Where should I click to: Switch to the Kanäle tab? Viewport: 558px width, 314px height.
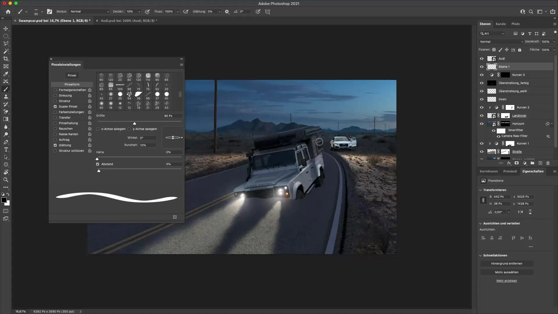(501, 24)
